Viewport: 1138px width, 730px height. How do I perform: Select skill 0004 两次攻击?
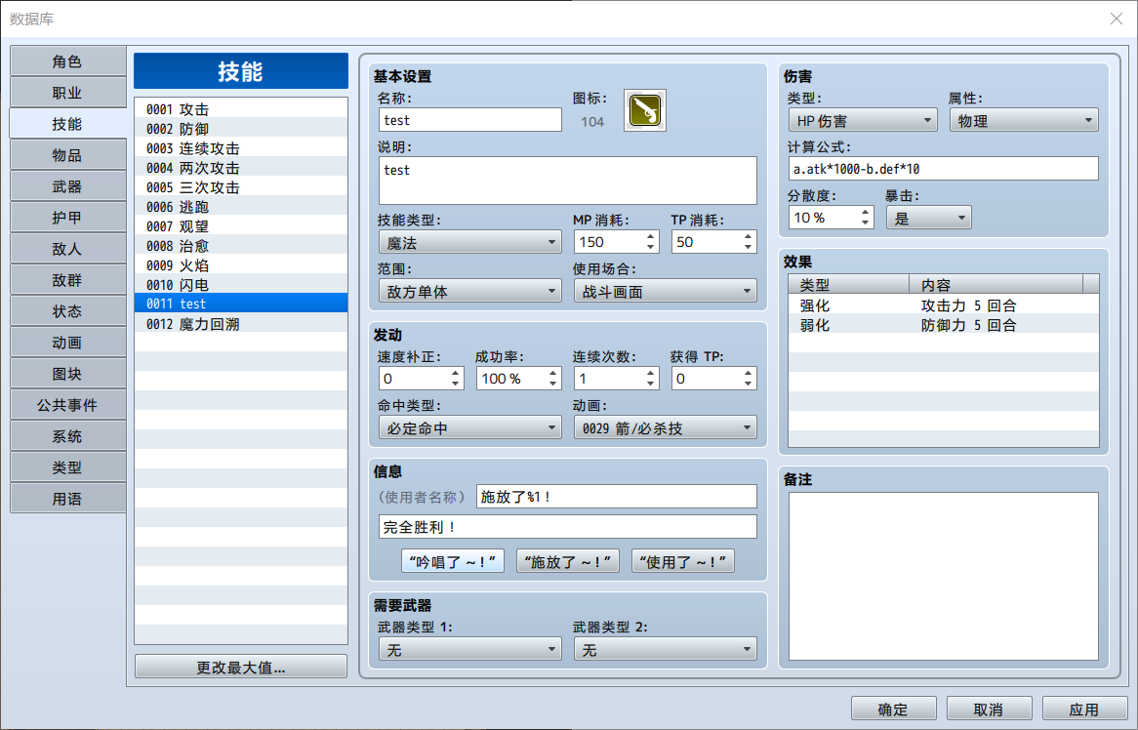pos(241,168)
